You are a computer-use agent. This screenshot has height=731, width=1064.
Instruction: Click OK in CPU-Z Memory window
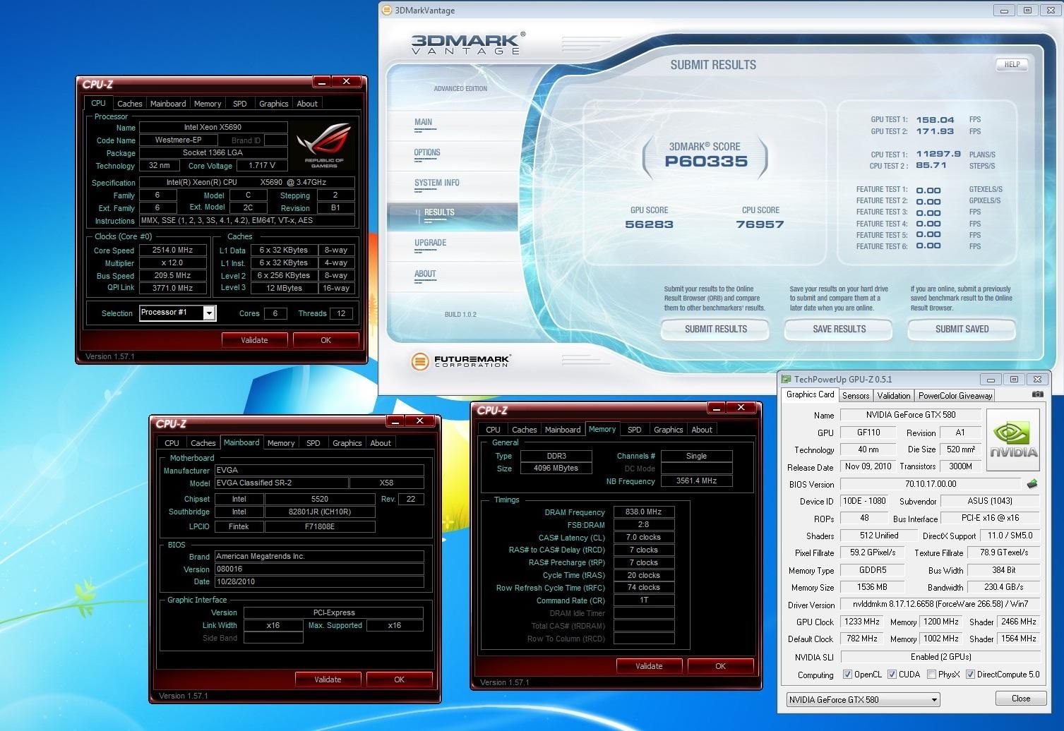pyautogui.click(x=720, y=666)
